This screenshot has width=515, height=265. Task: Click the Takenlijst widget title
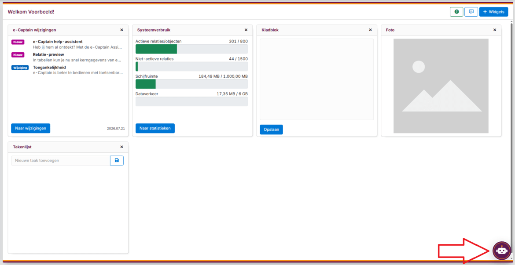coord(22,147)
